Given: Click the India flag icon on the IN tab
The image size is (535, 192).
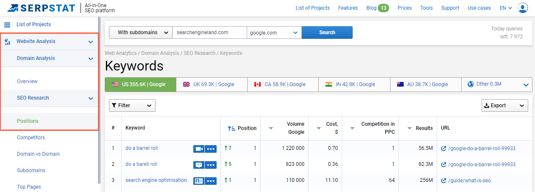Looking at the screenshot, I should coord(329,84).
